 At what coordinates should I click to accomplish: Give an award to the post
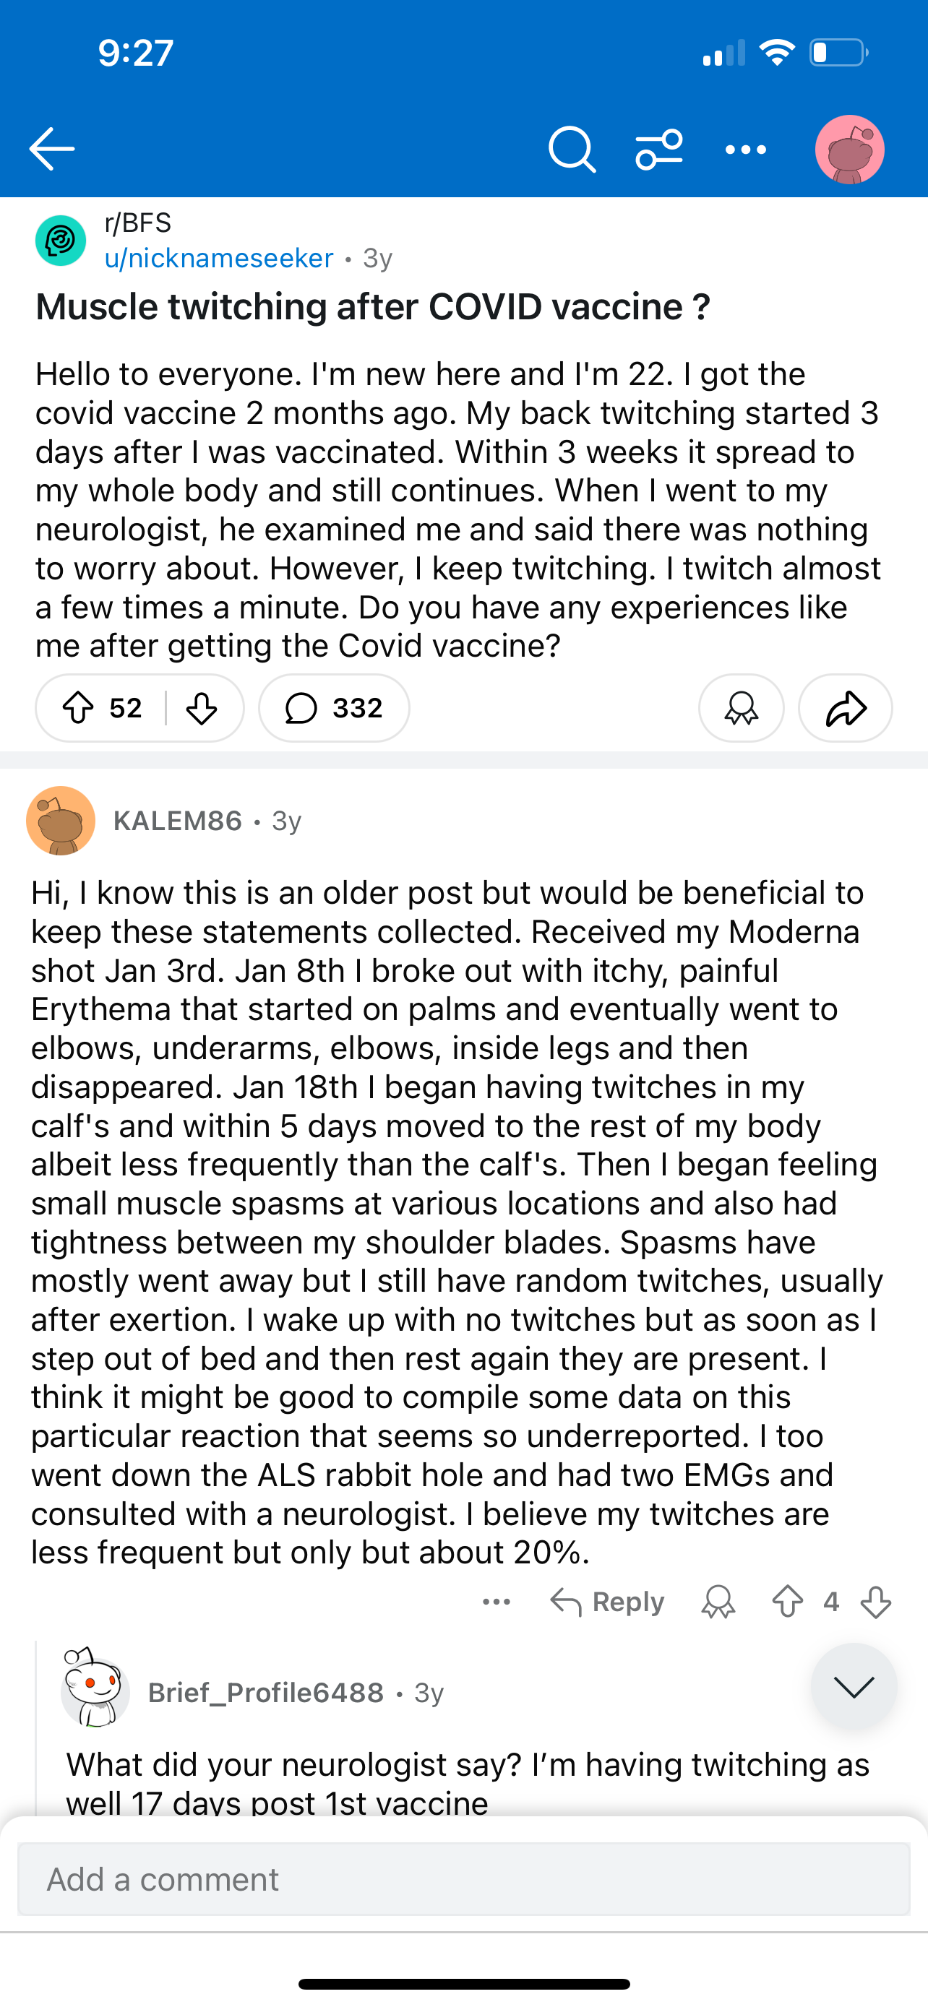click(x=741, y=708)
